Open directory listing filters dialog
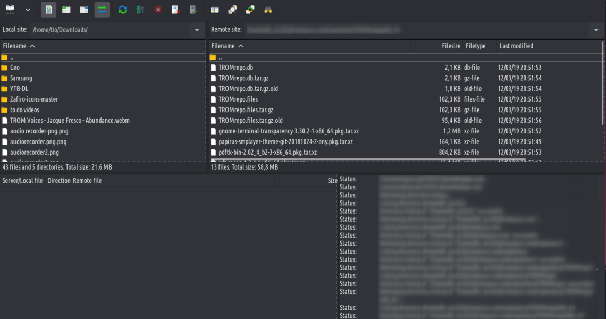606x319 pixels. [x=215, y=10]
